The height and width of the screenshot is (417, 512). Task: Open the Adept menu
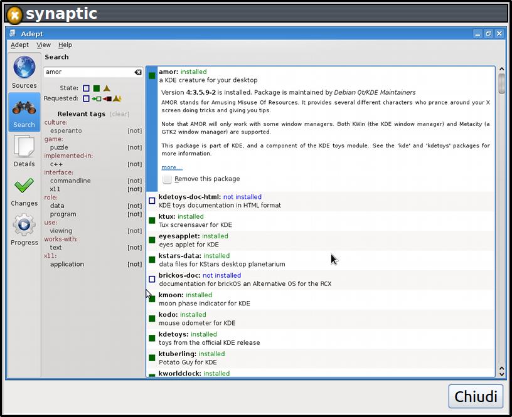(19, 45)
